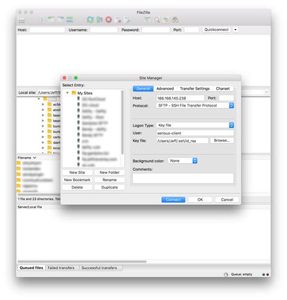Click the 'carb' folder icon in local tree
Screen dimensions: 287x300
(50, 137)
